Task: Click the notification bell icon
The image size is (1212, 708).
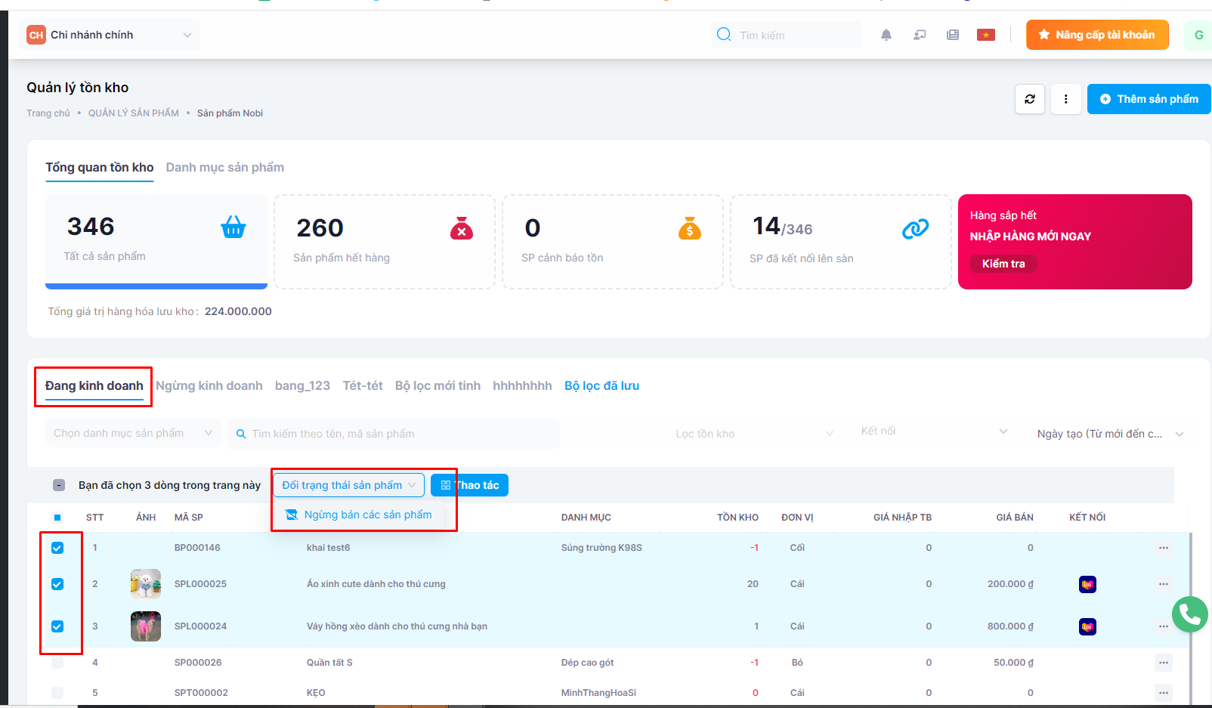Action: [886, 35]
